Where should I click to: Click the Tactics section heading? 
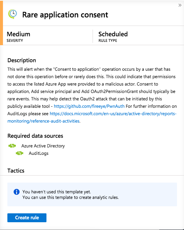(x=16, y=171)
